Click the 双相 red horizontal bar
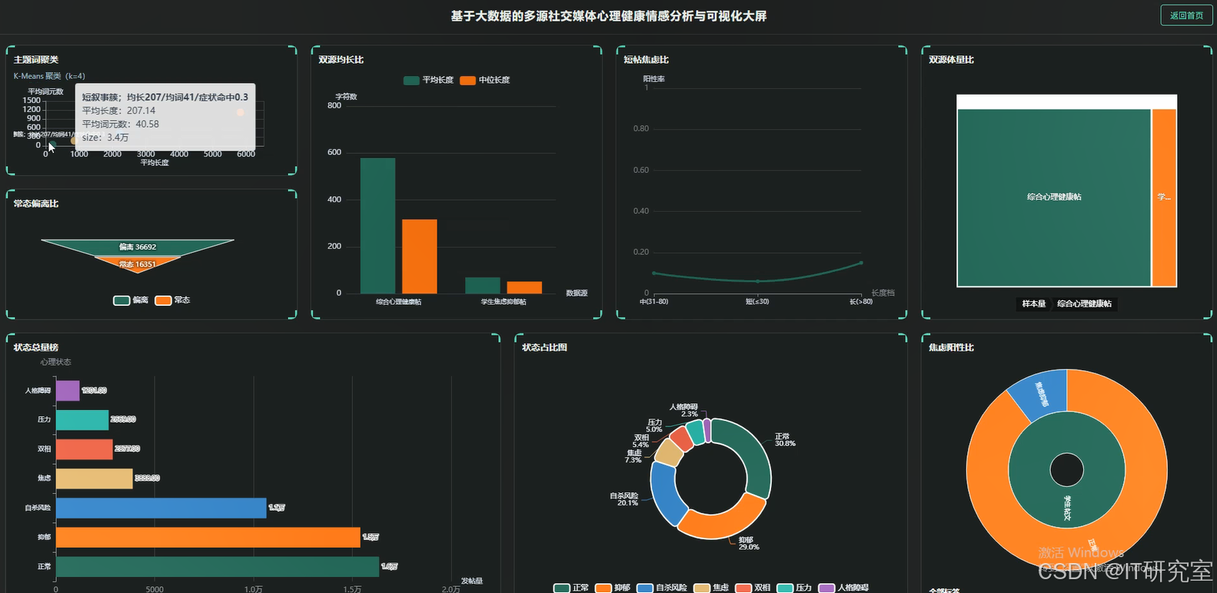Image resolution: width=1217 pixels, height=593 pixels. (x=85, y=449)
